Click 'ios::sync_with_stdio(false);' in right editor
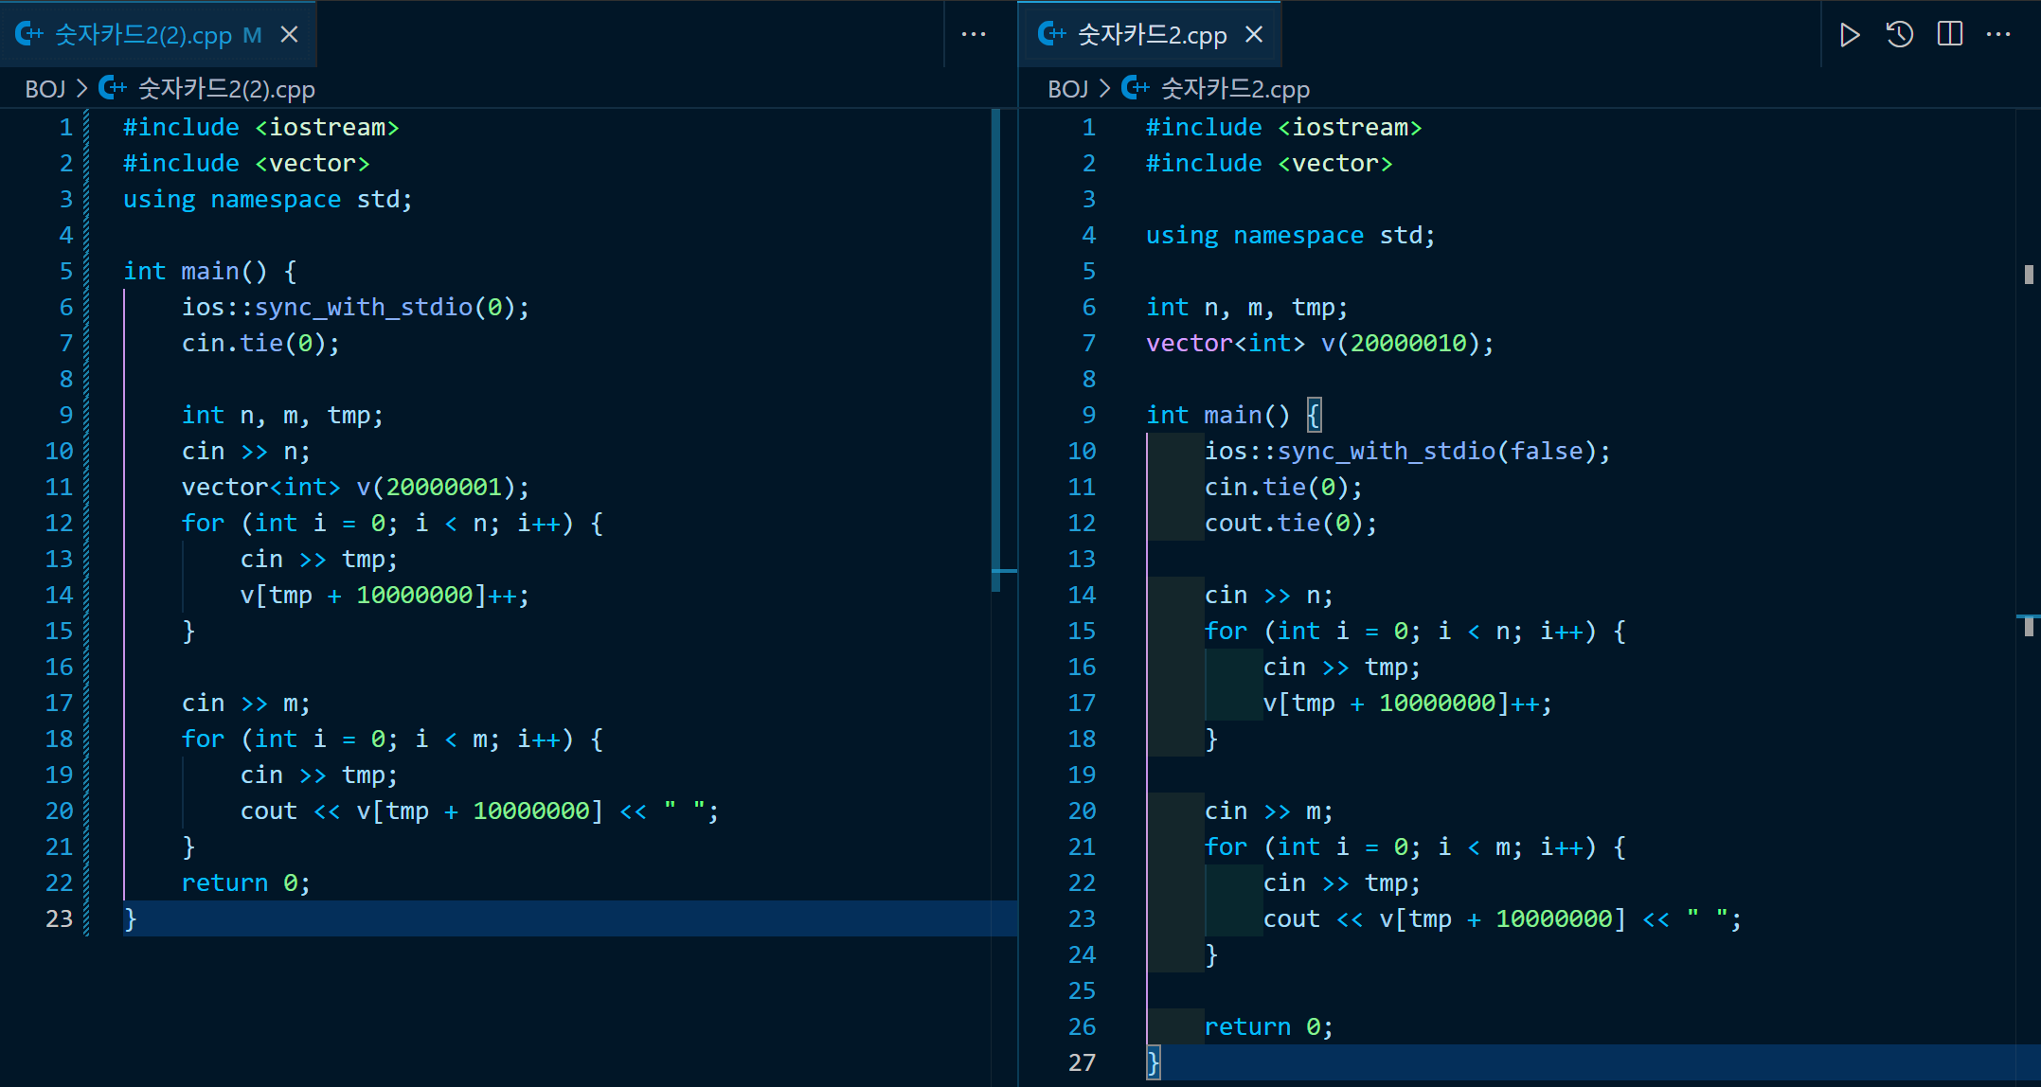Screen dimensions: 2041x1087 [1407, 452]
